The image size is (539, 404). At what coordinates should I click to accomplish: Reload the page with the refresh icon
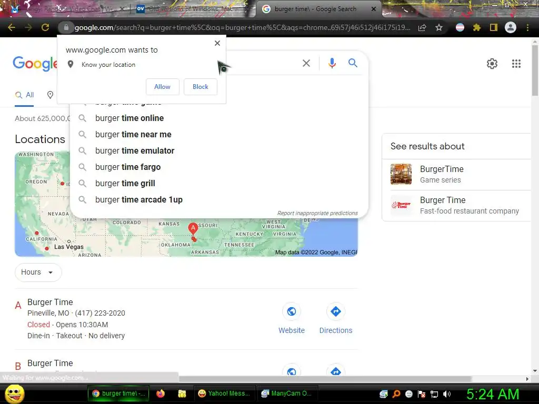tap(45, 27)
